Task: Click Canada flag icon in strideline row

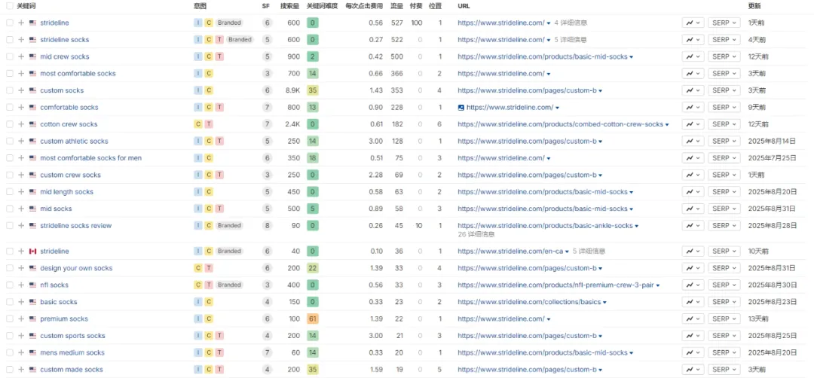Action: click(x=32, y=251)
